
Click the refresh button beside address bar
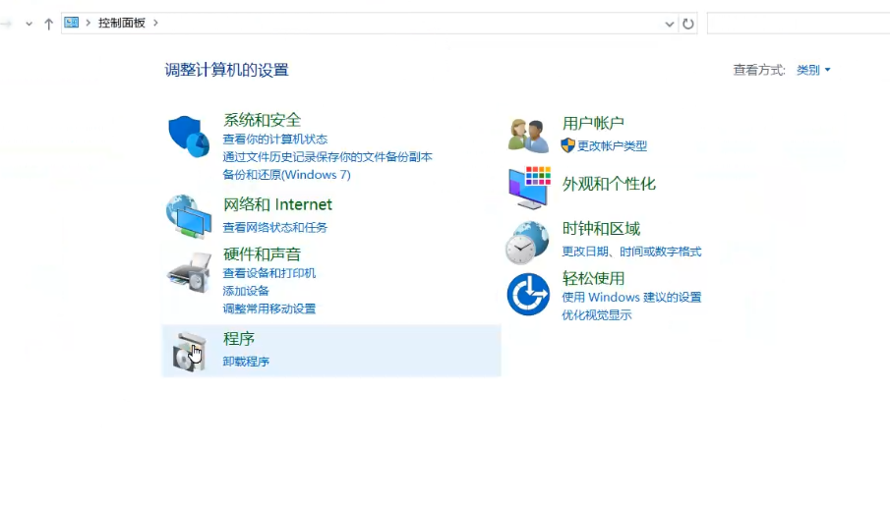[688, 24]
